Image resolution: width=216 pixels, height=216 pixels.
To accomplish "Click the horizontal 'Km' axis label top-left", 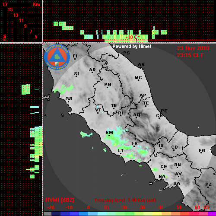I will [x=36, y=4].
